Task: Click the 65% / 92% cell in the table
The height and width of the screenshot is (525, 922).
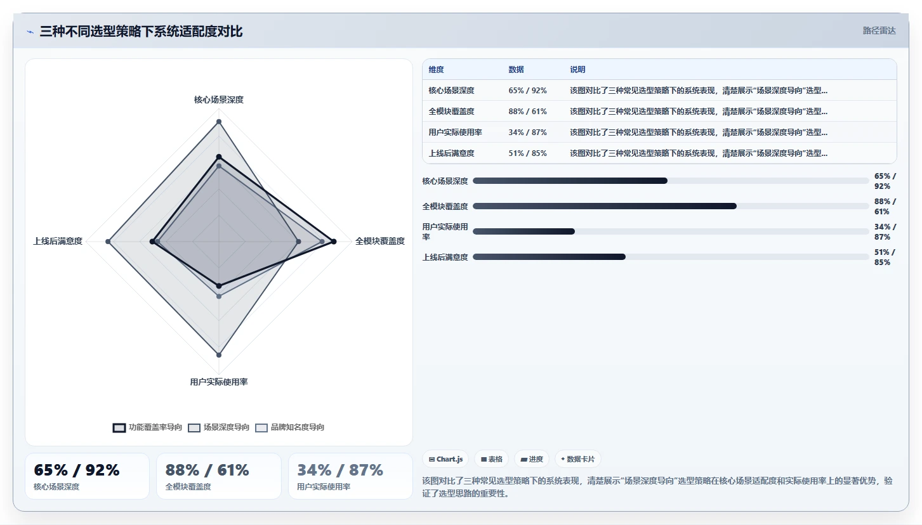Action: point(528,91)
